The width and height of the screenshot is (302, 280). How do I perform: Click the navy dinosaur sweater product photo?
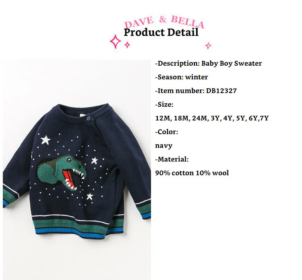[77, 169]
